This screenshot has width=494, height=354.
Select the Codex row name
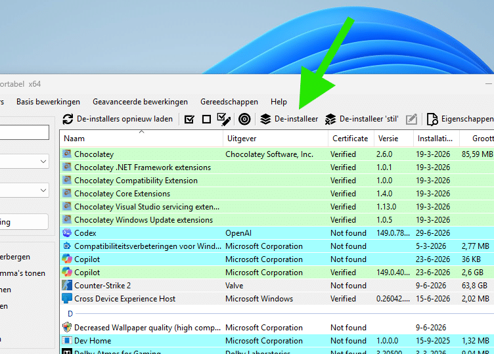coord(85,232)
